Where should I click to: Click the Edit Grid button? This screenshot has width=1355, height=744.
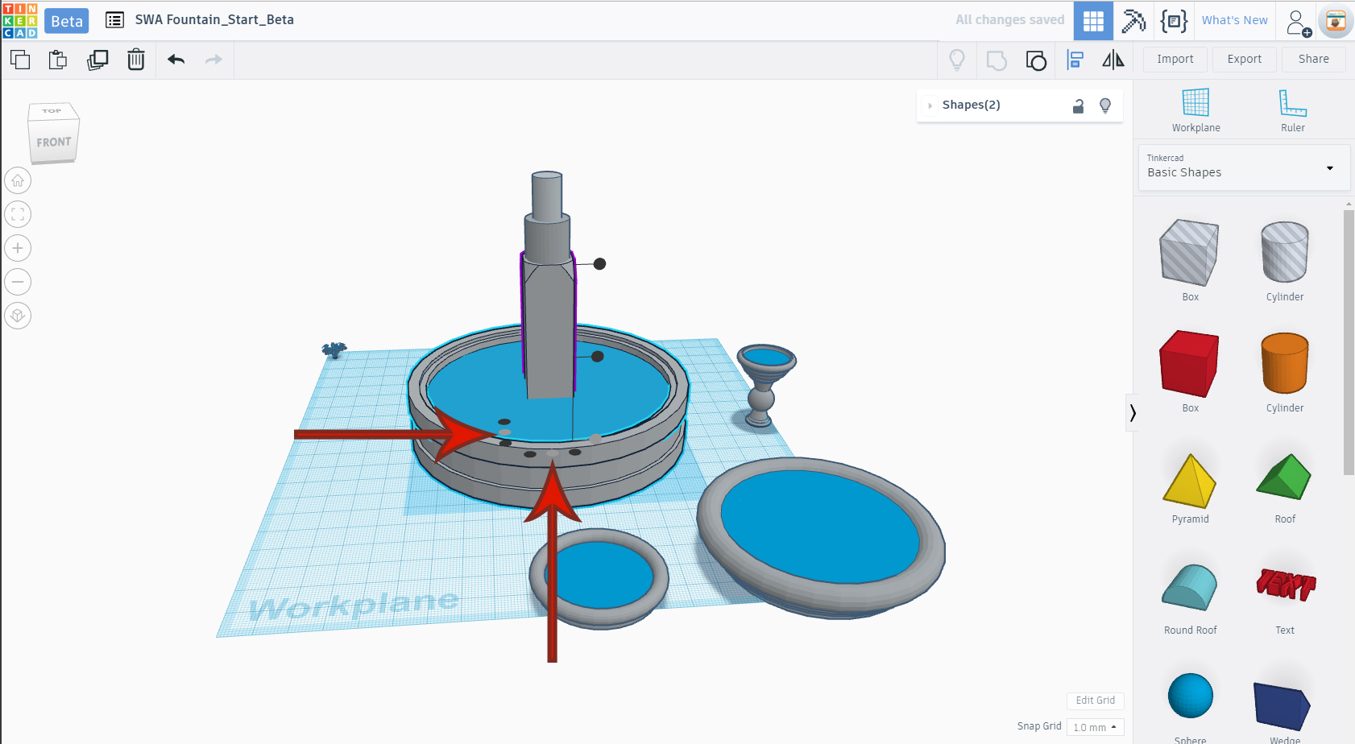pos(1096,701)
